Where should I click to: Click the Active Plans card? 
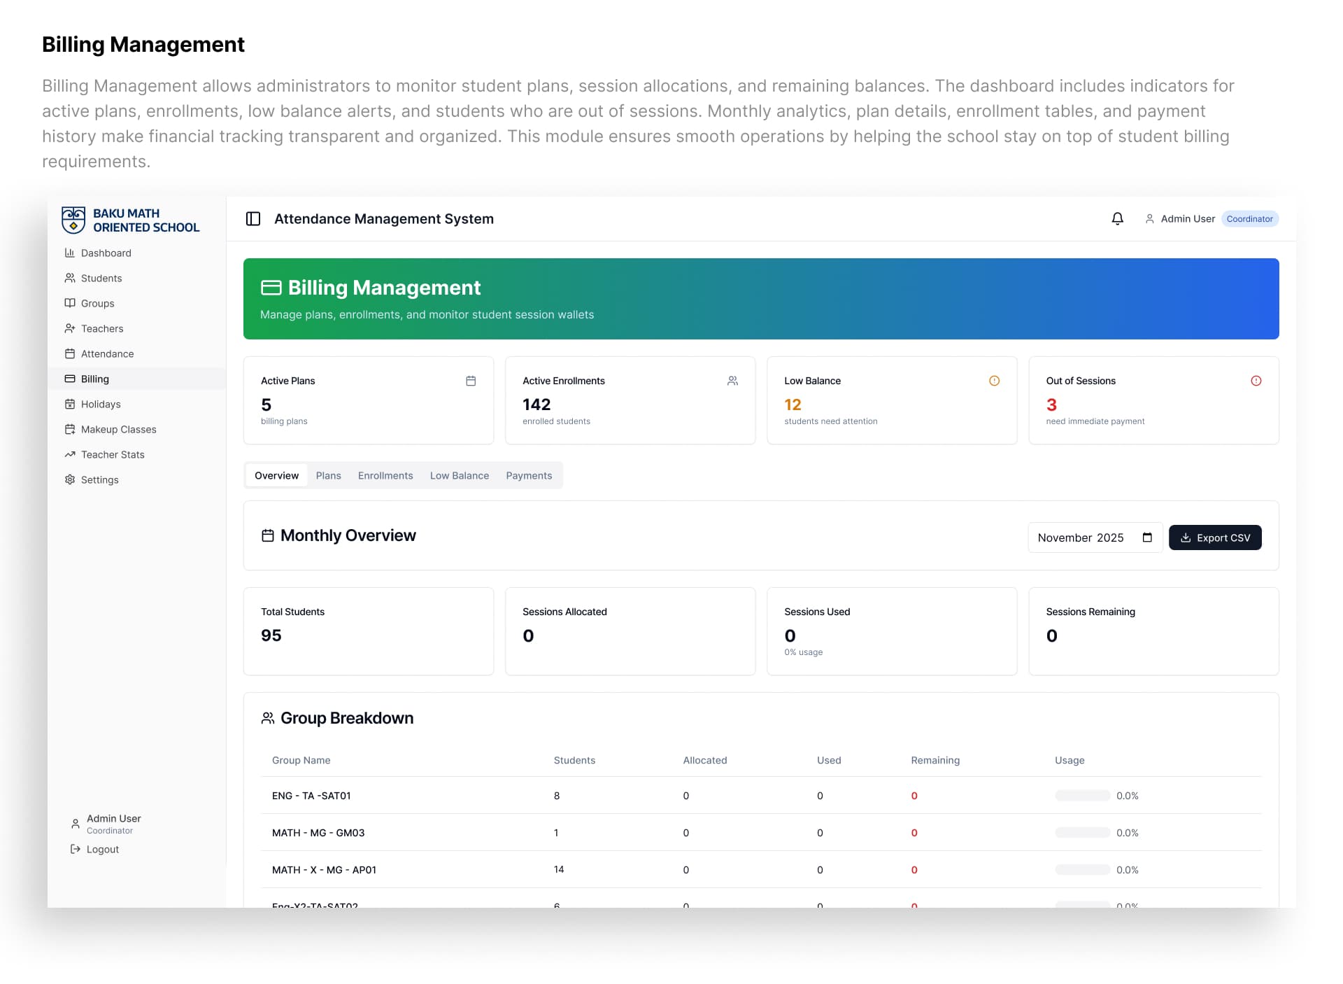click(x=369, y=400)
